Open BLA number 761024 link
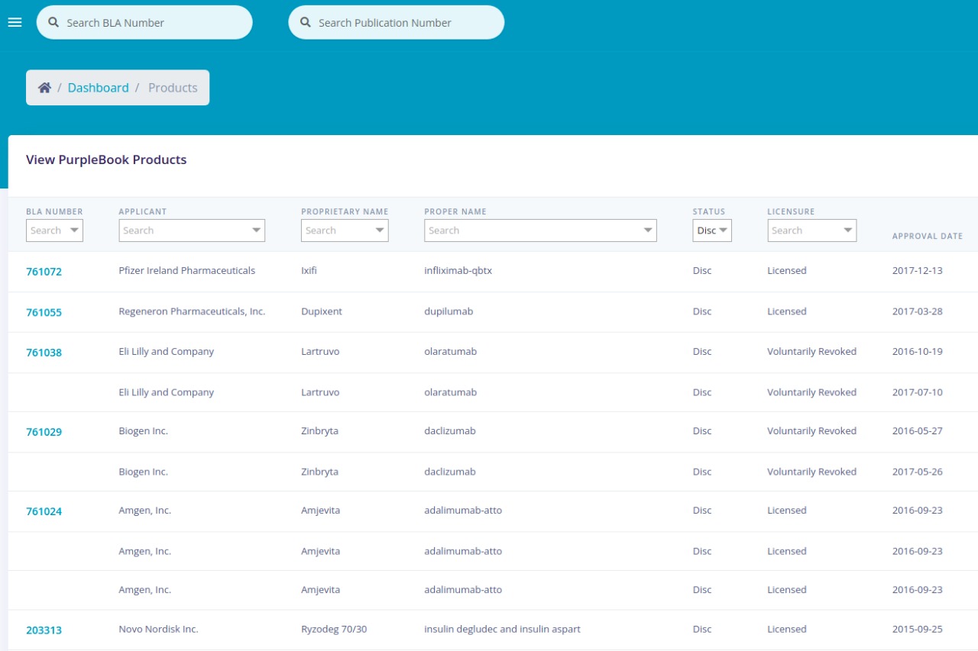978x651 pixels. 44,511
